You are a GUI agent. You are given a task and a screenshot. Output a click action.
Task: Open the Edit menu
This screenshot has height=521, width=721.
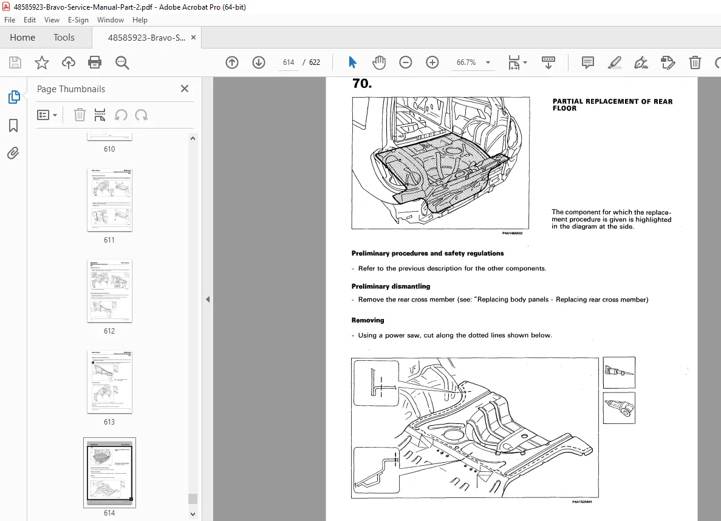29,20
